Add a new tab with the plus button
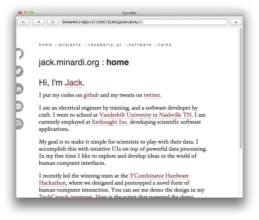 236,22
